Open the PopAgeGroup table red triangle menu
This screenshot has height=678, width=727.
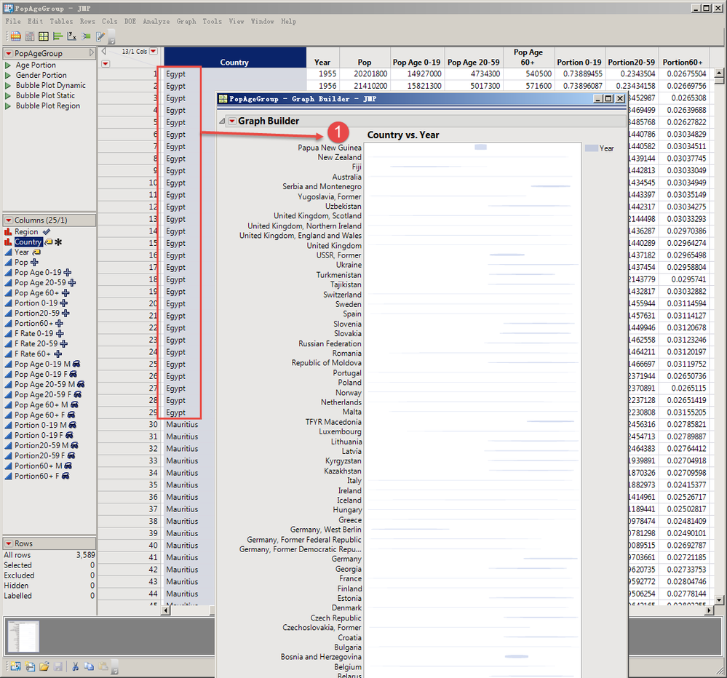click(9, 54)
